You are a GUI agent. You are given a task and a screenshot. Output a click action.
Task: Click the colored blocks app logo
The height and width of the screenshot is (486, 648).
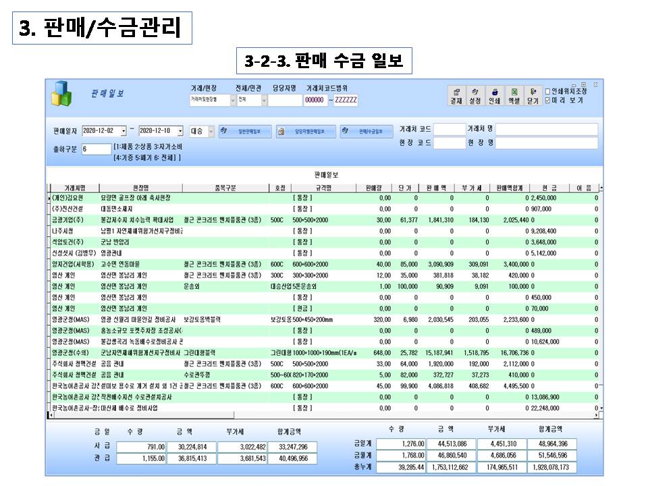tap(61, 93)
